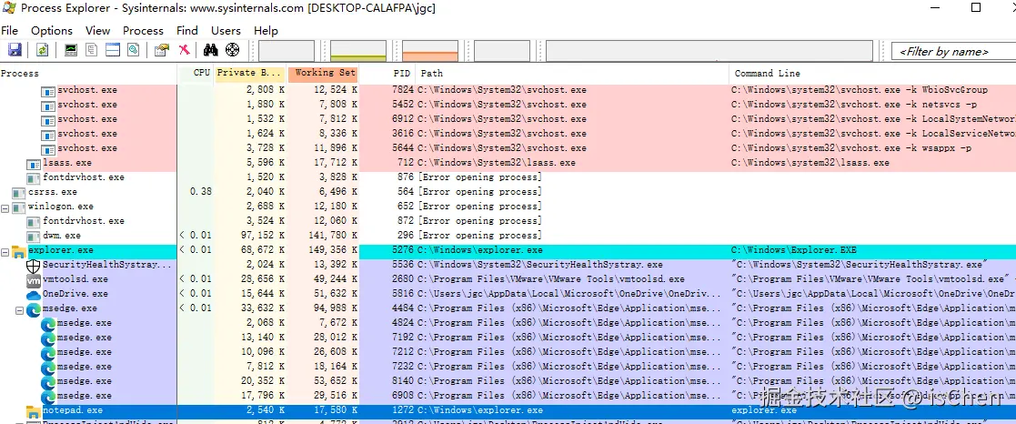
Task: Open process Properties toolbar icon
Action: pyautogui.click(x=162, y=50)
